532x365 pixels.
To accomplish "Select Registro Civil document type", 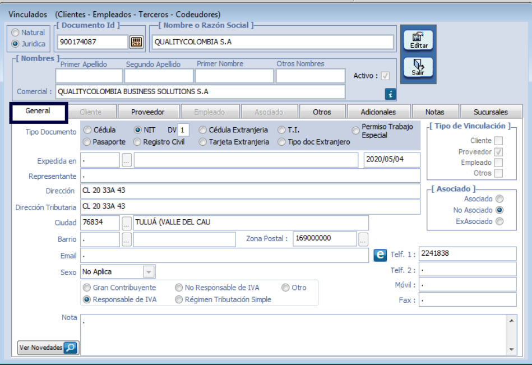I will [137, 142].
